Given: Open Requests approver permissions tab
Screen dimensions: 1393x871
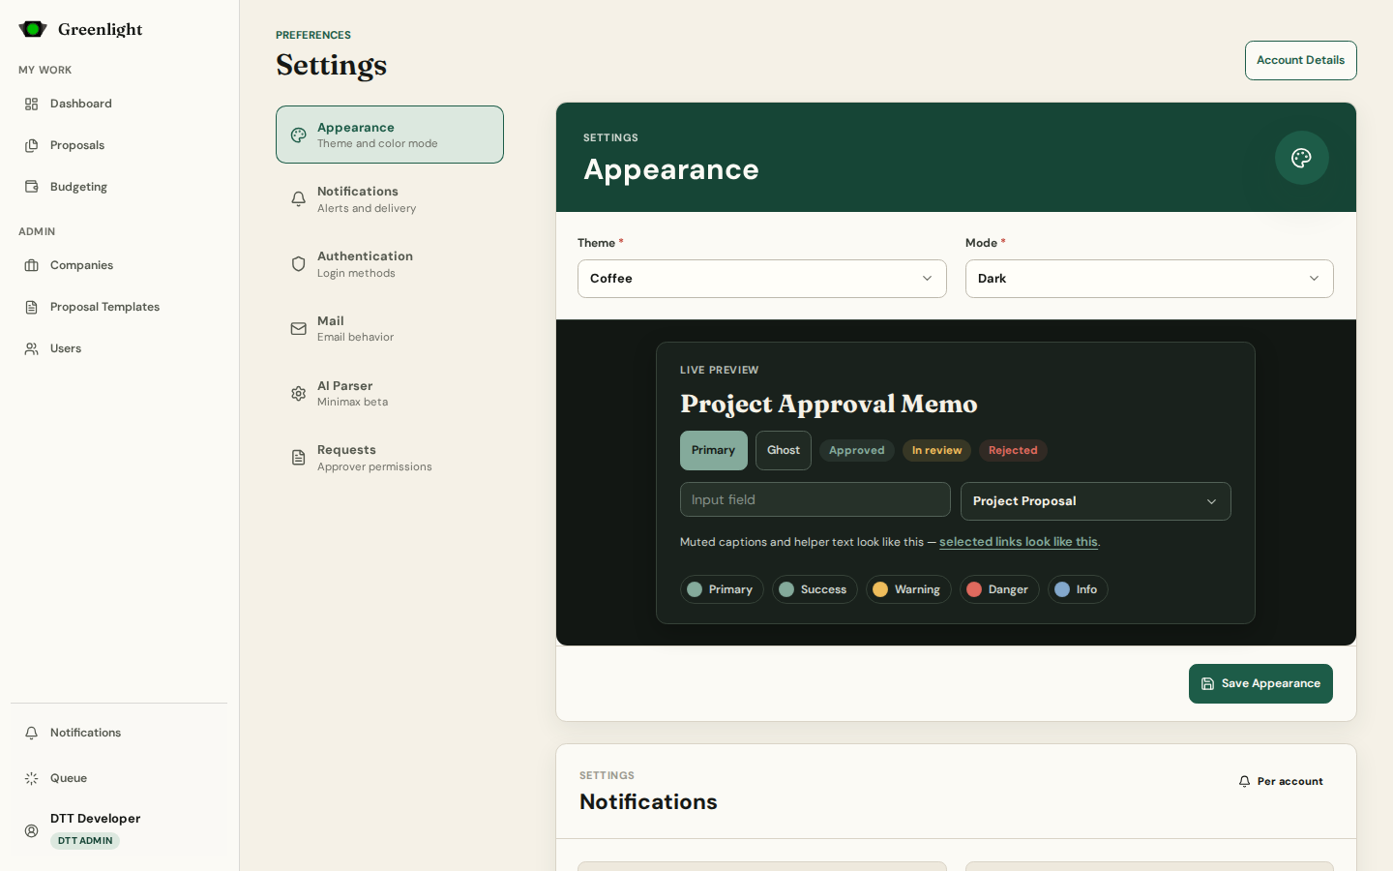Looking at the screenshot, I should tap(390, 458).
